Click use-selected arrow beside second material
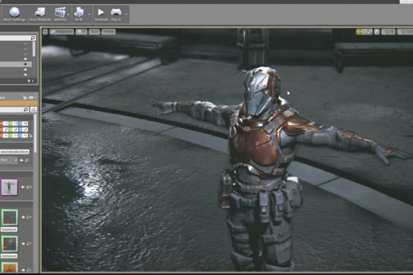The height and width of the screenshot is (275, 413). click(x=23, y=244)
